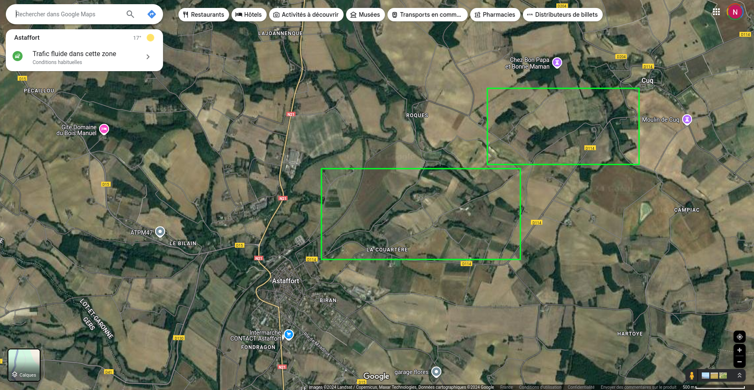The image size is (754, 390).
Task: Select the Hôtels category chip
Action: pos(249,15)
